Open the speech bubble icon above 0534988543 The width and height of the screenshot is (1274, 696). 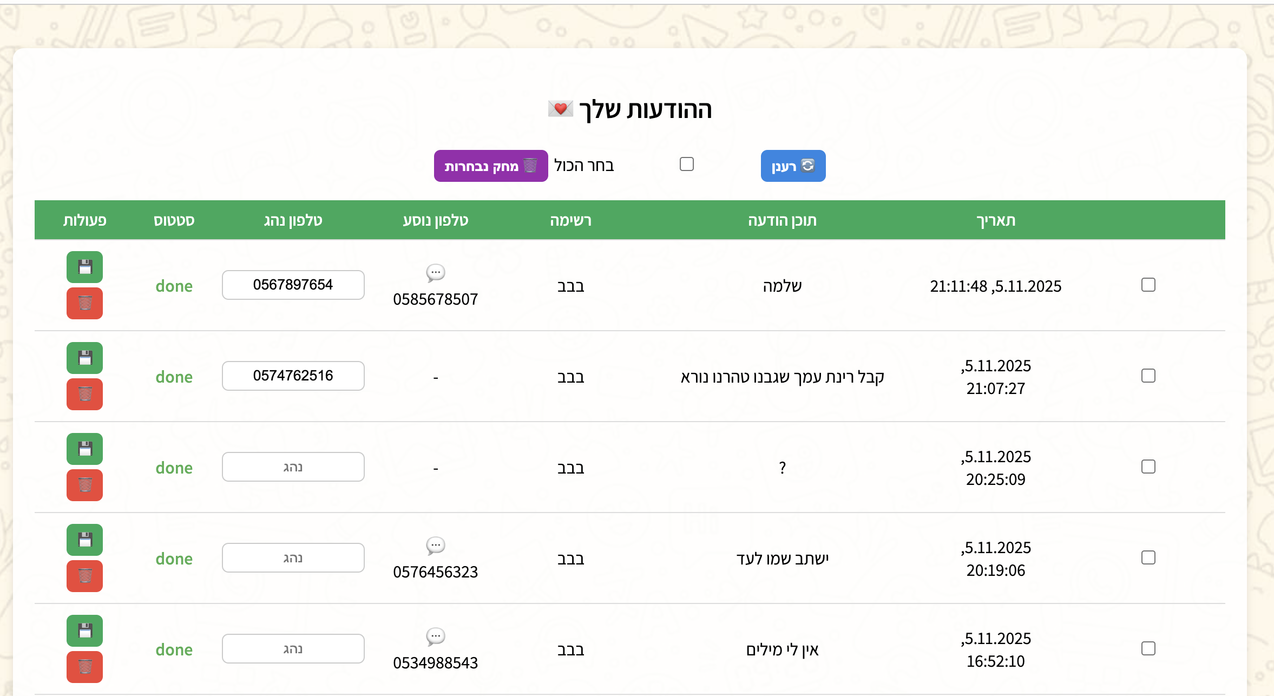435,637
